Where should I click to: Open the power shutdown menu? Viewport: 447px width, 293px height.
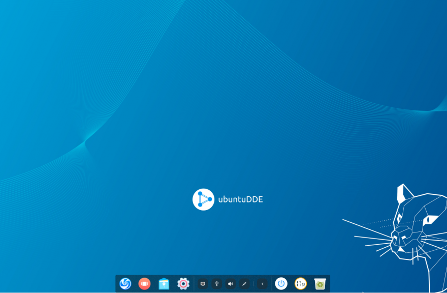(x=281, y=283)
